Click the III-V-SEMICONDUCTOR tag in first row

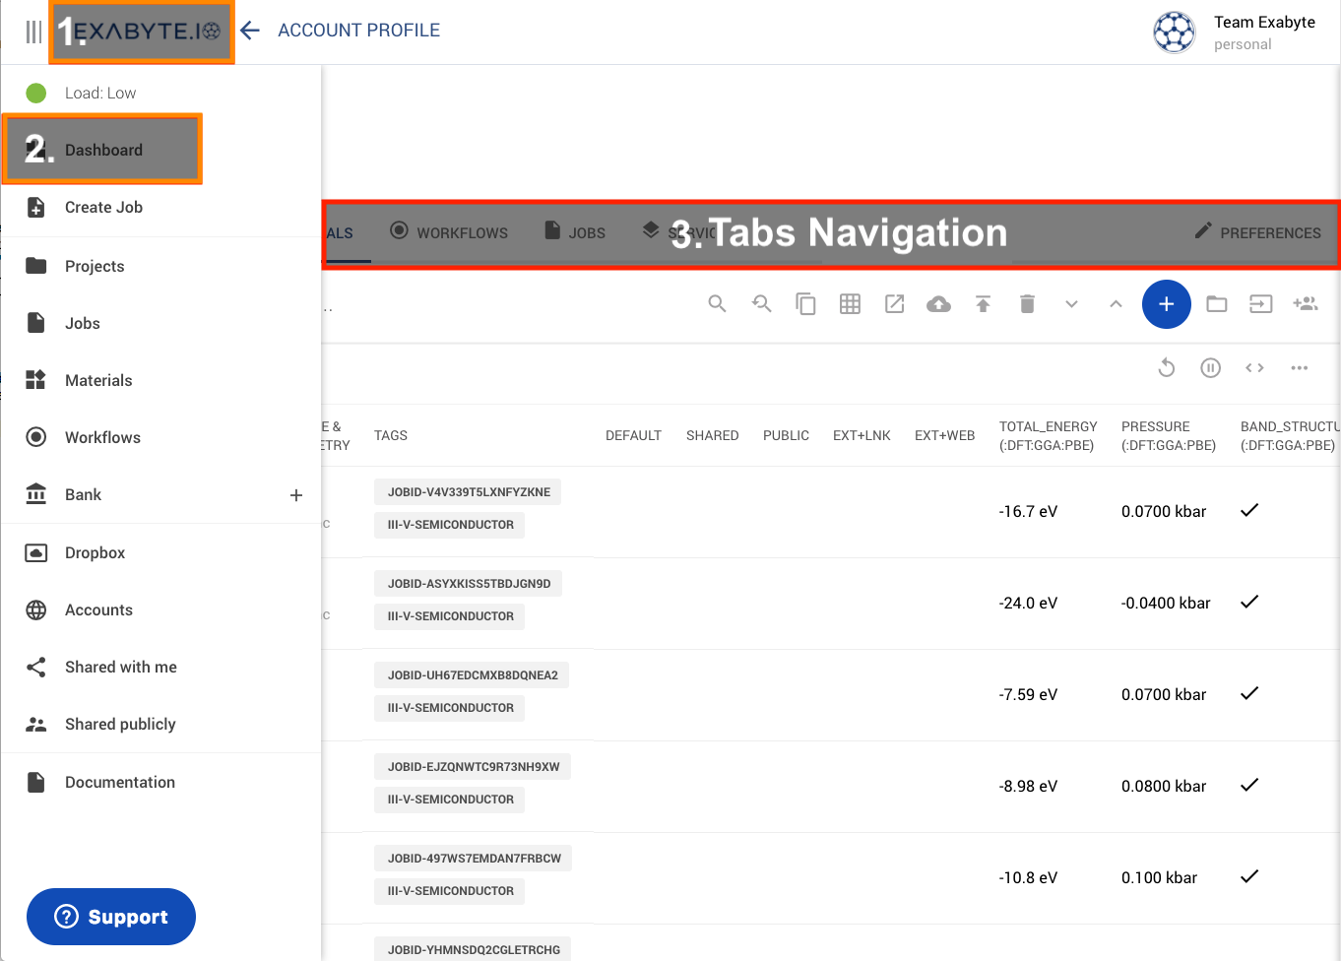pyautogui.click(x=450, y=525)
